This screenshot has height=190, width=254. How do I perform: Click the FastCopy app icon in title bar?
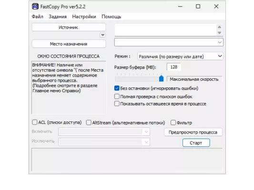point(35,7)
